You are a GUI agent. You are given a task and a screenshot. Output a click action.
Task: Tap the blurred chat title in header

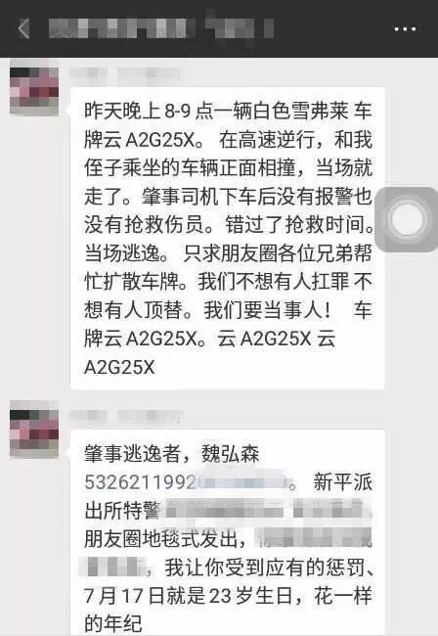click(160, 28)
